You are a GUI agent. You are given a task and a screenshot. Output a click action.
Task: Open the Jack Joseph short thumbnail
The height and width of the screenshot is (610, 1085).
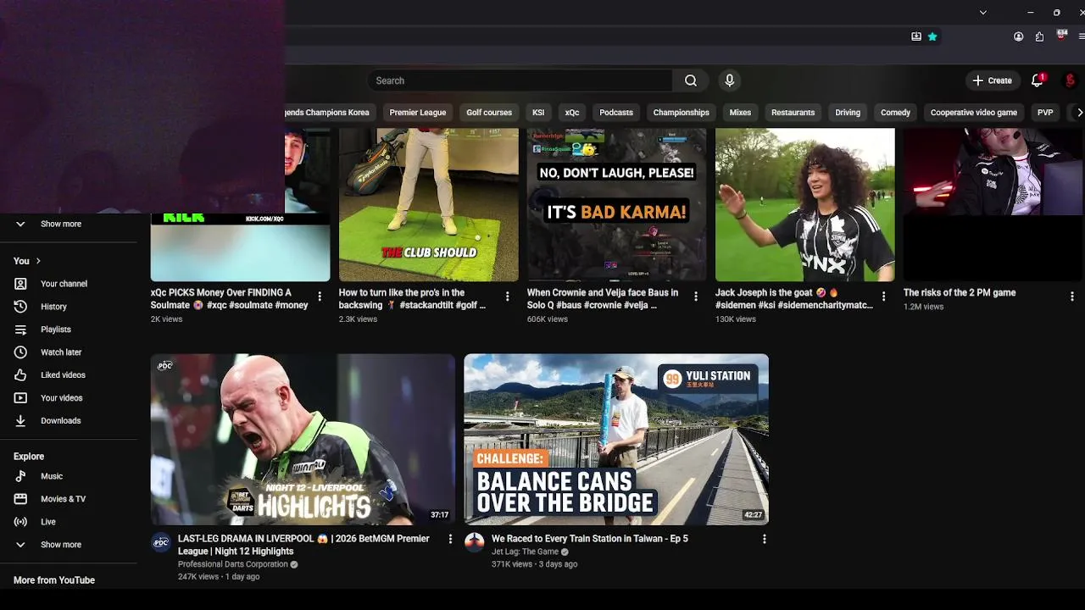[x=805, y=204]
